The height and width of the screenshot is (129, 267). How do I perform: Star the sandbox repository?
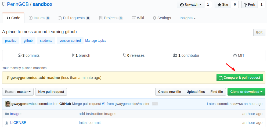pyautogui.click(x=223, y=5)
